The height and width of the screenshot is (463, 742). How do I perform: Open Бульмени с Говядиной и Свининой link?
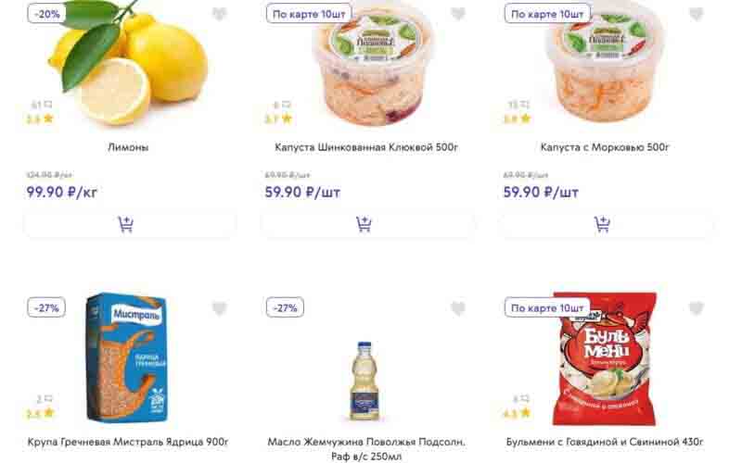[606, 442]
